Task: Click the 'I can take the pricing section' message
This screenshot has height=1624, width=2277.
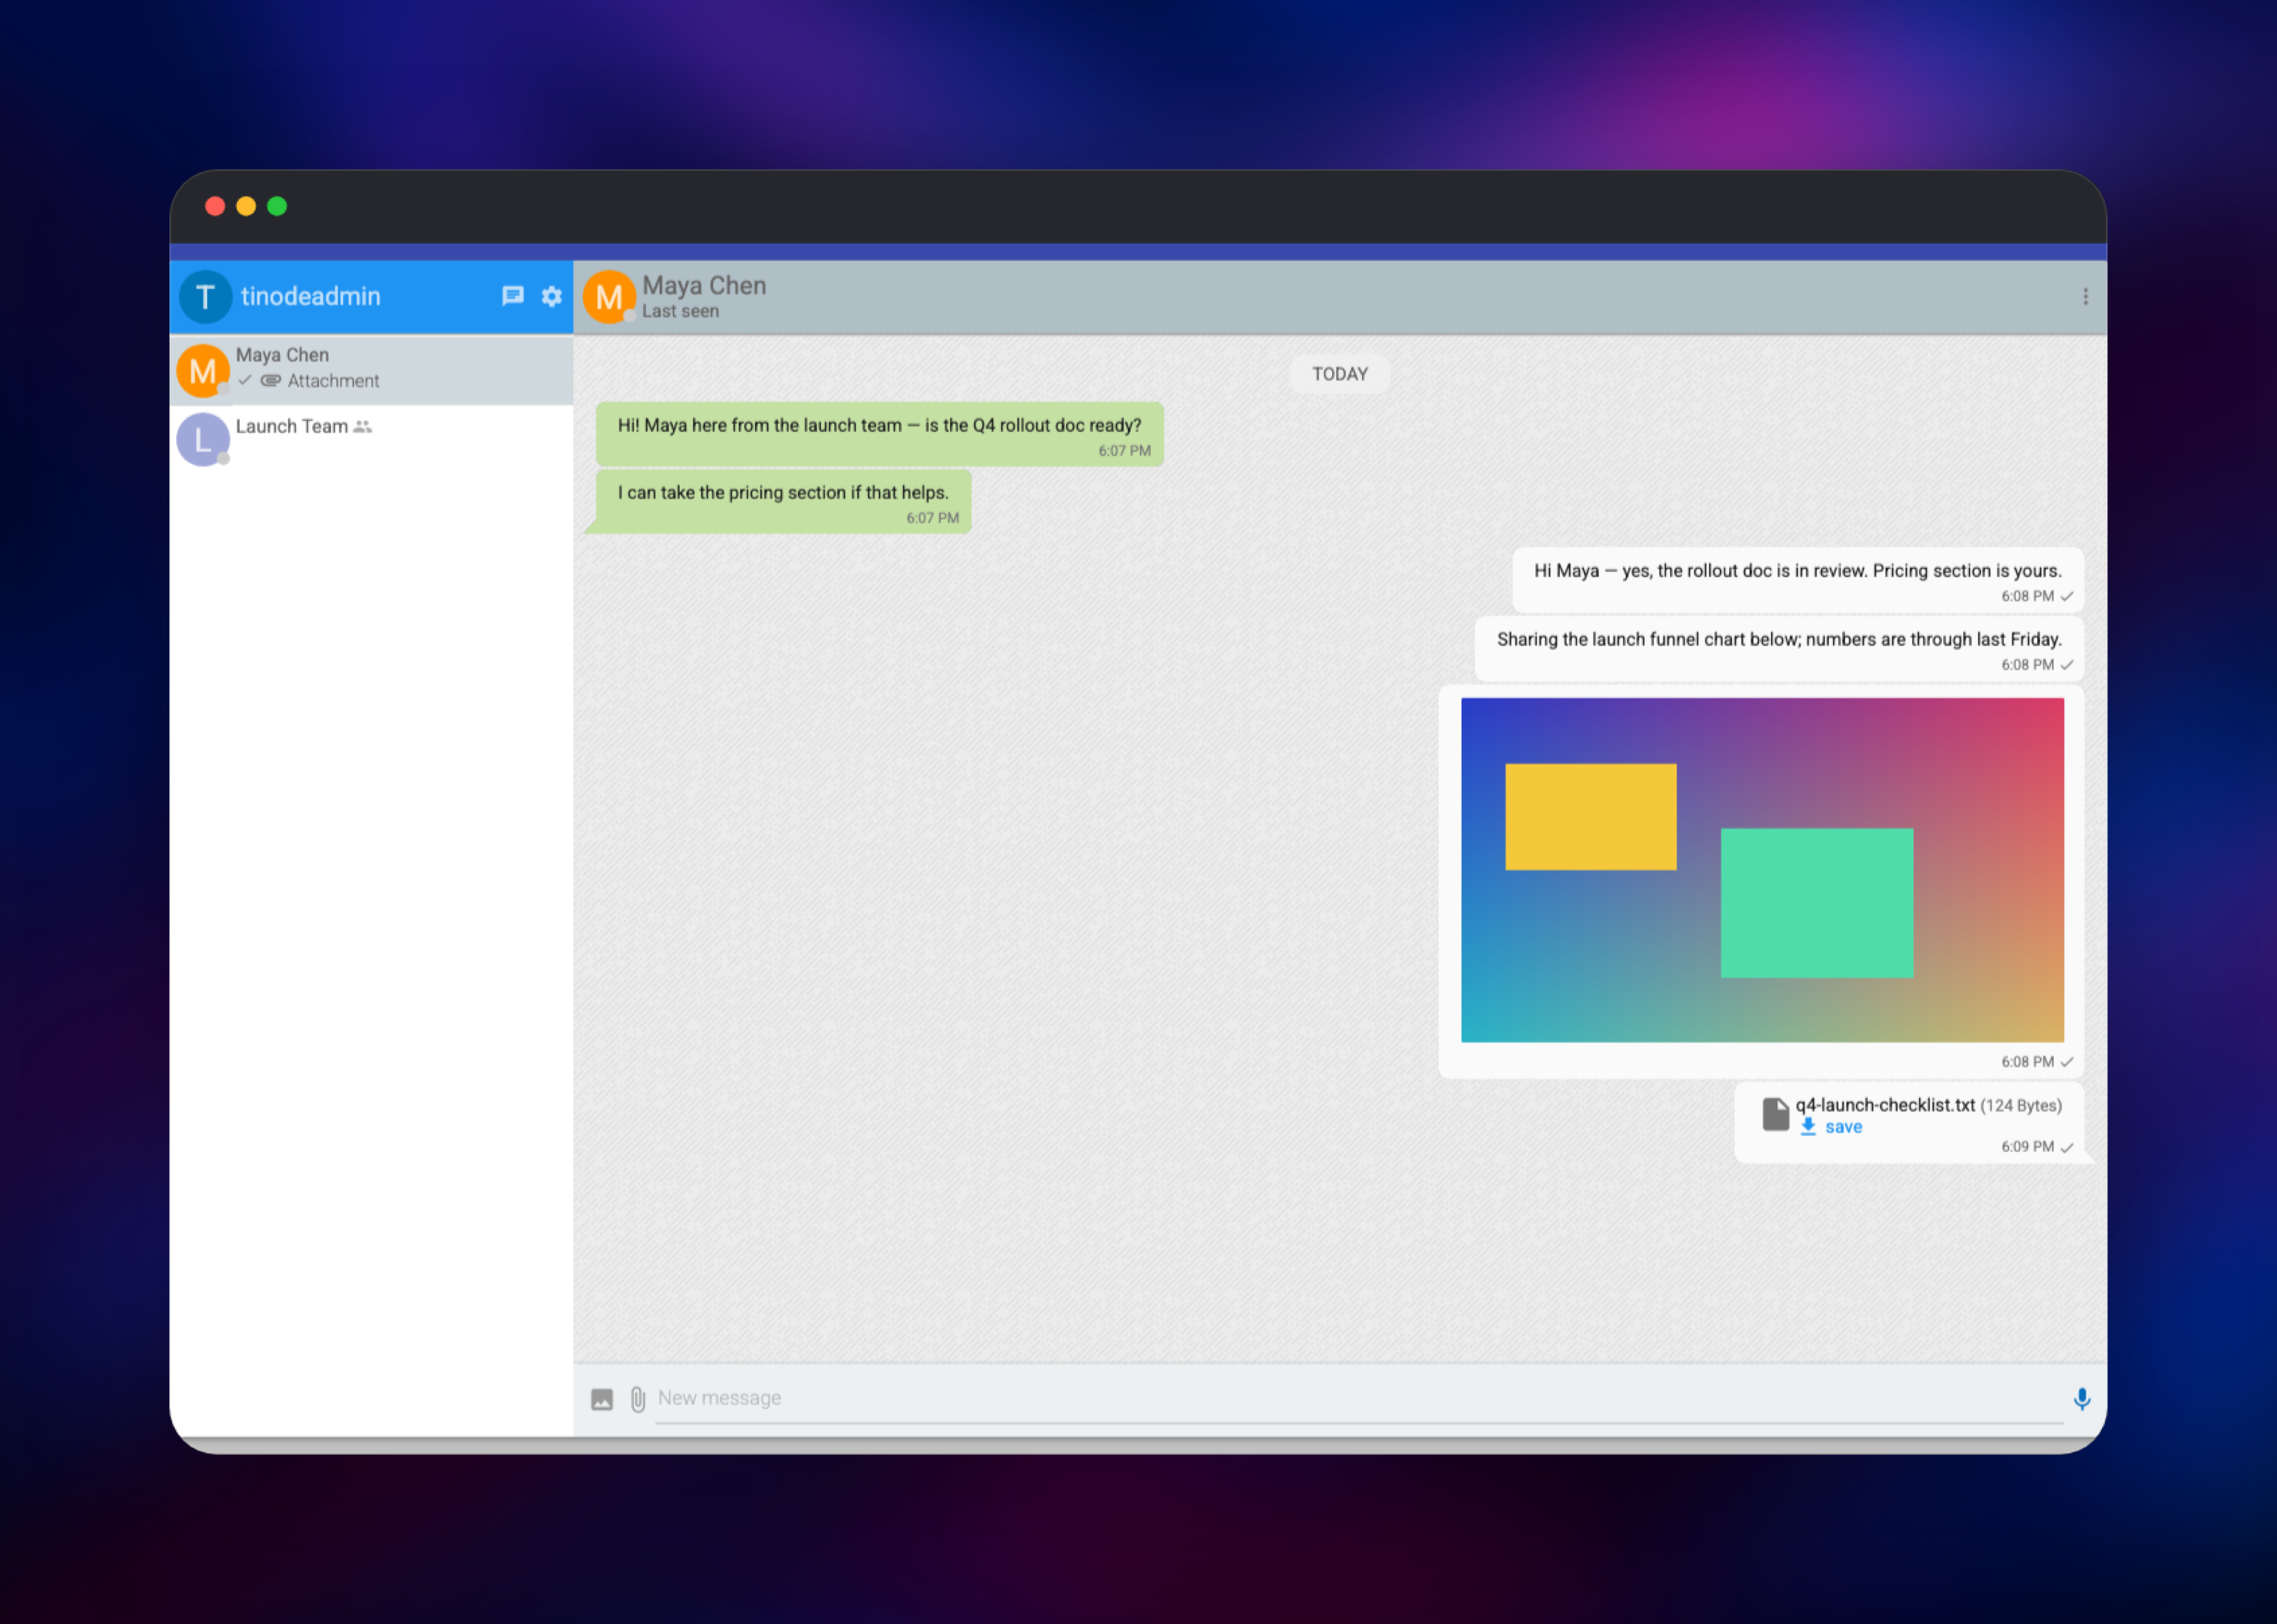Action: coord(783,501)
